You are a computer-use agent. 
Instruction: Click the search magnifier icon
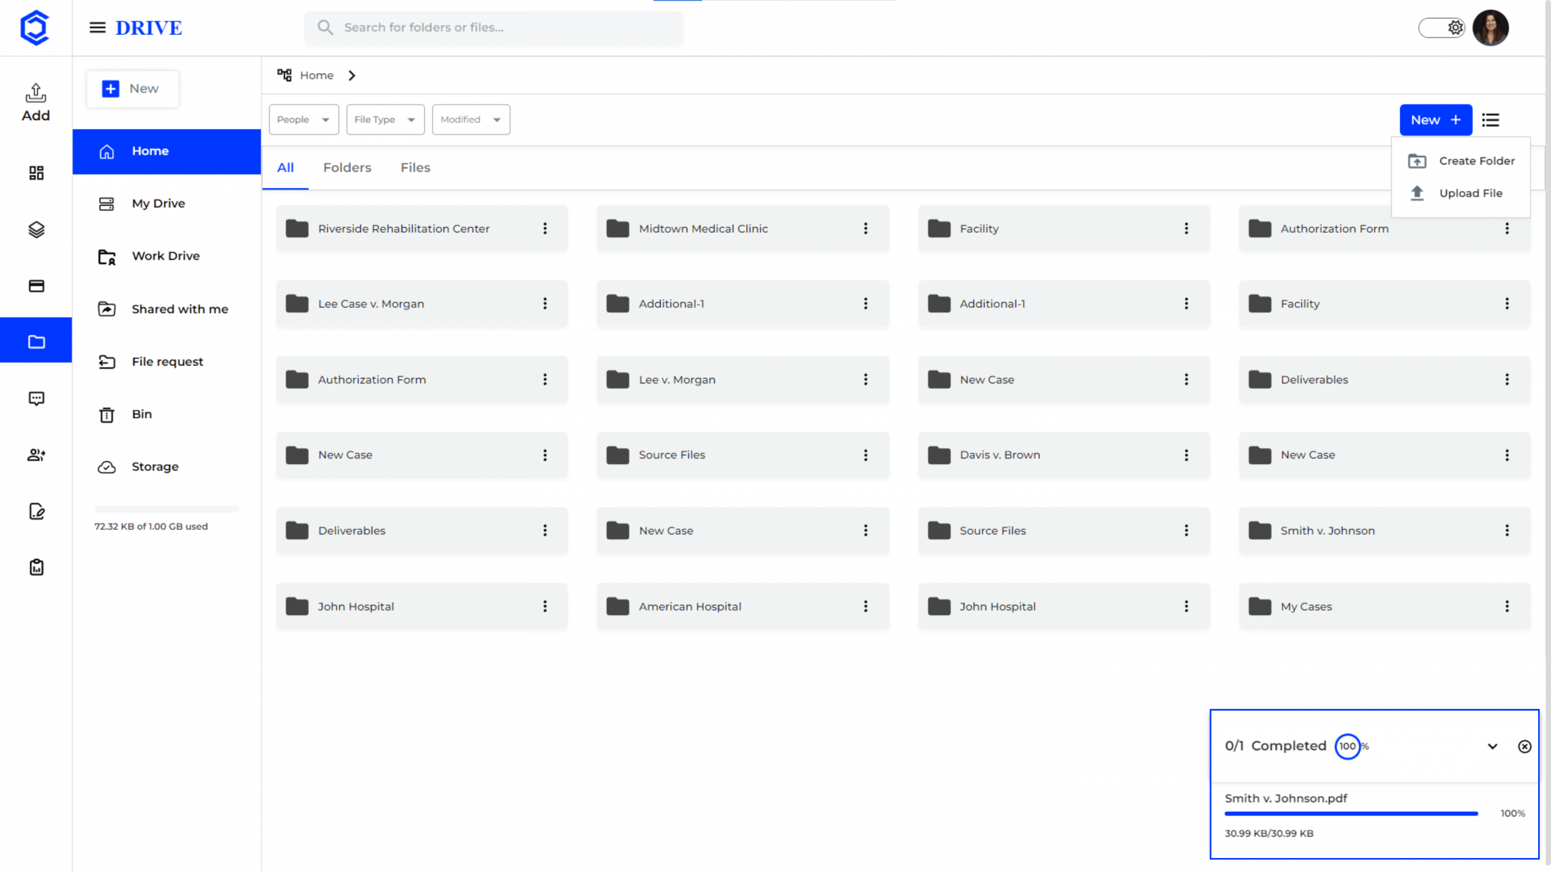[x=325, y=27]
